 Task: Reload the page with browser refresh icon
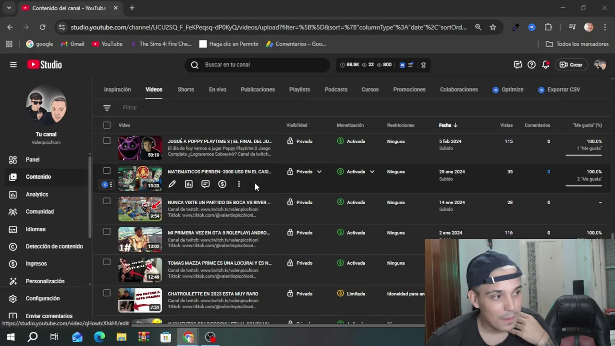coord(42,27)
